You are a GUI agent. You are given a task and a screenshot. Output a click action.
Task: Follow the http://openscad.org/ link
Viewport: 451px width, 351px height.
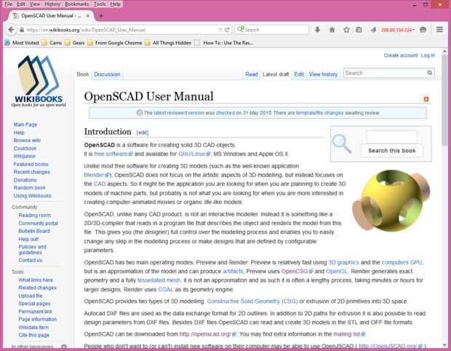(207, 334)
